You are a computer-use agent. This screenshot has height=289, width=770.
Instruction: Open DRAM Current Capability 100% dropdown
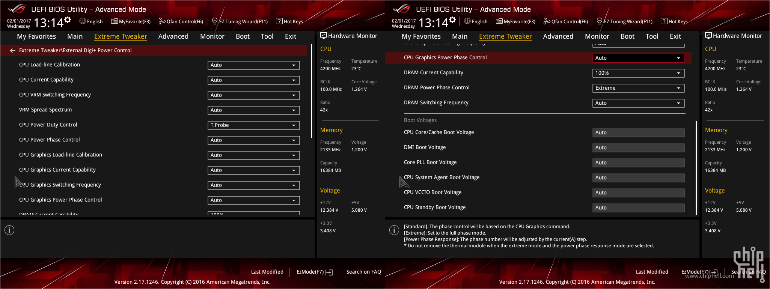(639, 73)
